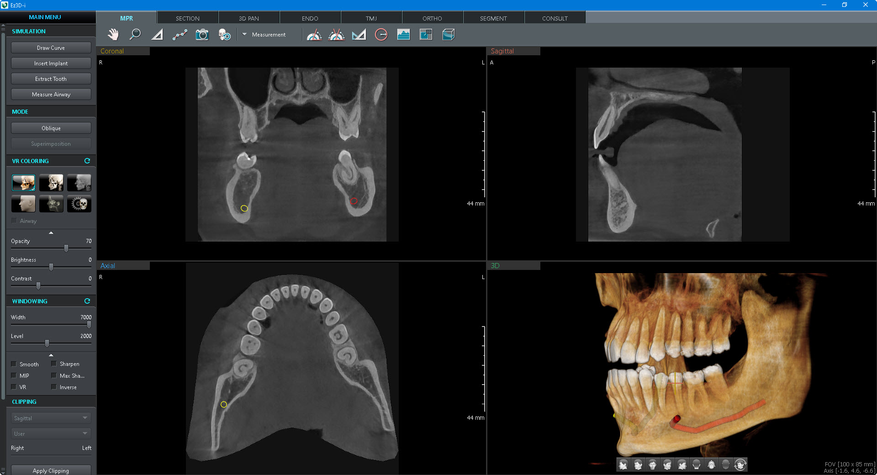The width and height of the screenshot is (877, 475).
Task: Switch to the SEGMENT tab
Action: [x=494, y=18]
